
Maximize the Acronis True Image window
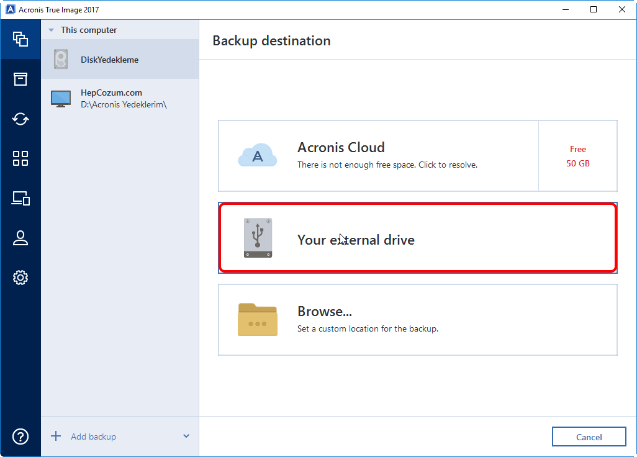594,9
